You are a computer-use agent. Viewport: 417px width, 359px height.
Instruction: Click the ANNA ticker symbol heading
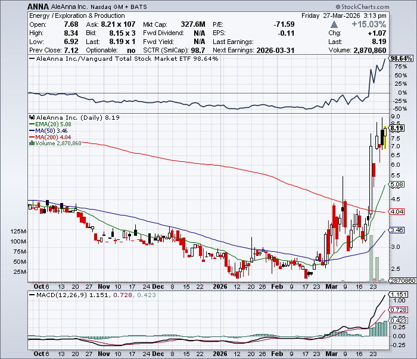[38, 7]
